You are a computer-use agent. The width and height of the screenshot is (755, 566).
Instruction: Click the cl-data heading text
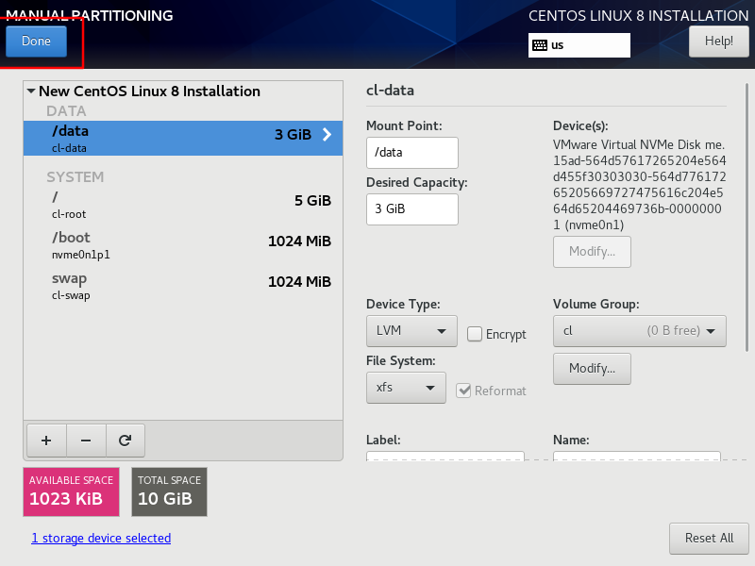390,91
